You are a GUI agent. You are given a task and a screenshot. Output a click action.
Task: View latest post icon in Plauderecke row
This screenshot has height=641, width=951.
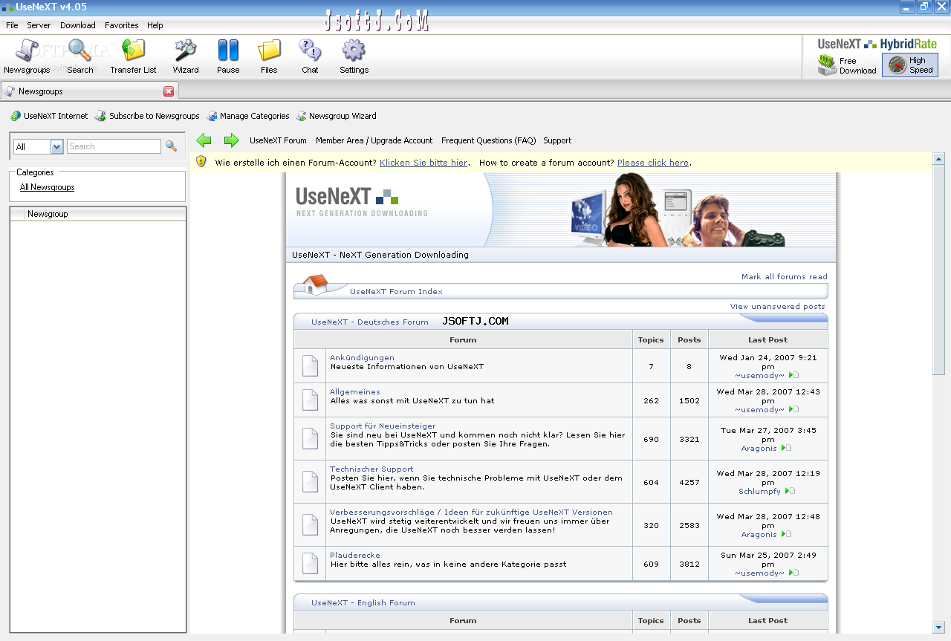[x=794, y=573]
